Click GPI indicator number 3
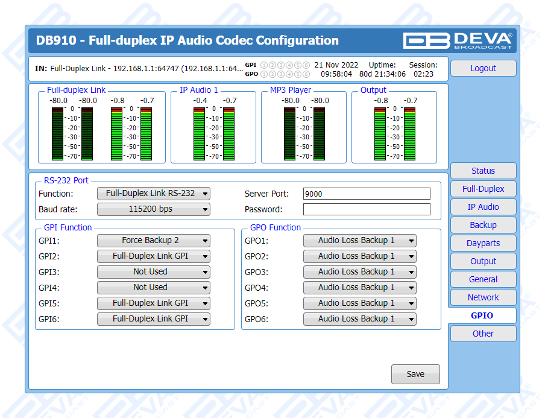Screen dimensions: 545x418 pyautogui.click(x=281, y=65)
